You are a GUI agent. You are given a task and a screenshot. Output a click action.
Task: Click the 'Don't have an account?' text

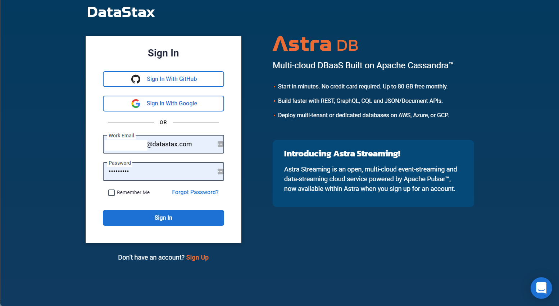pyautogui.click(x=151, y=257)
